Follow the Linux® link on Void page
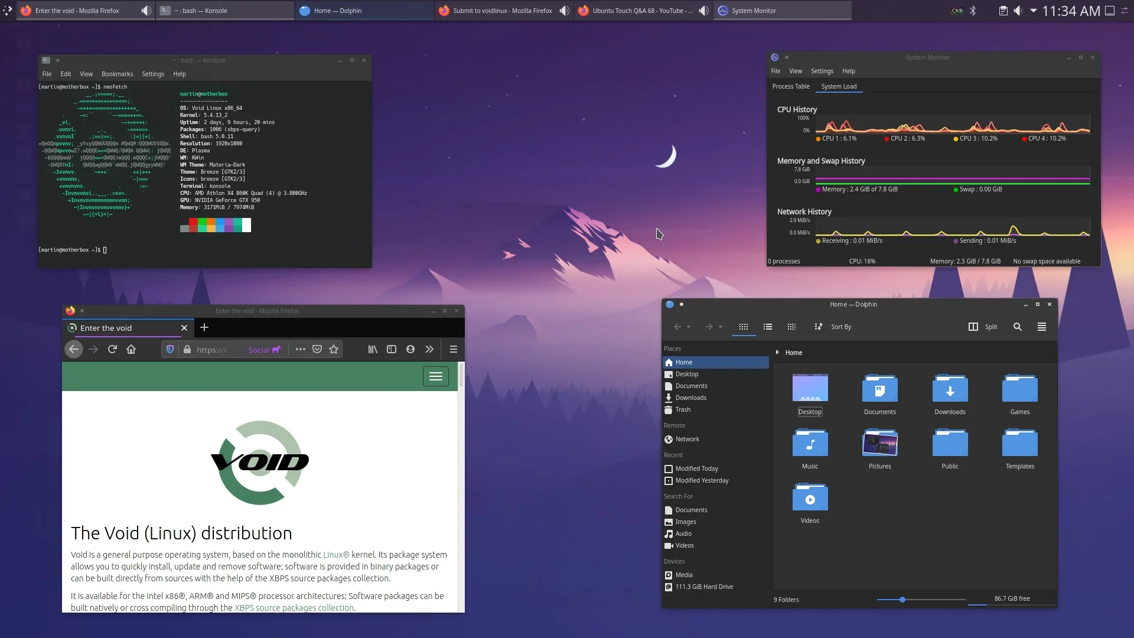 coord(336,555)
